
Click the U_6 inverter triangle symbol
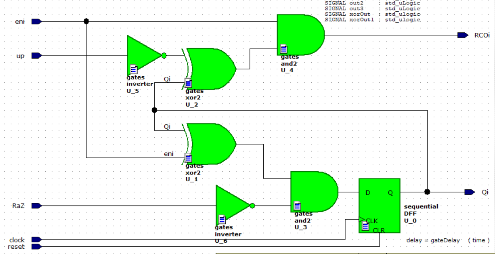click(x=231, y=205)
